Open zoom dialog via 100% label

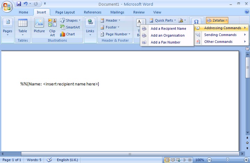200,160
